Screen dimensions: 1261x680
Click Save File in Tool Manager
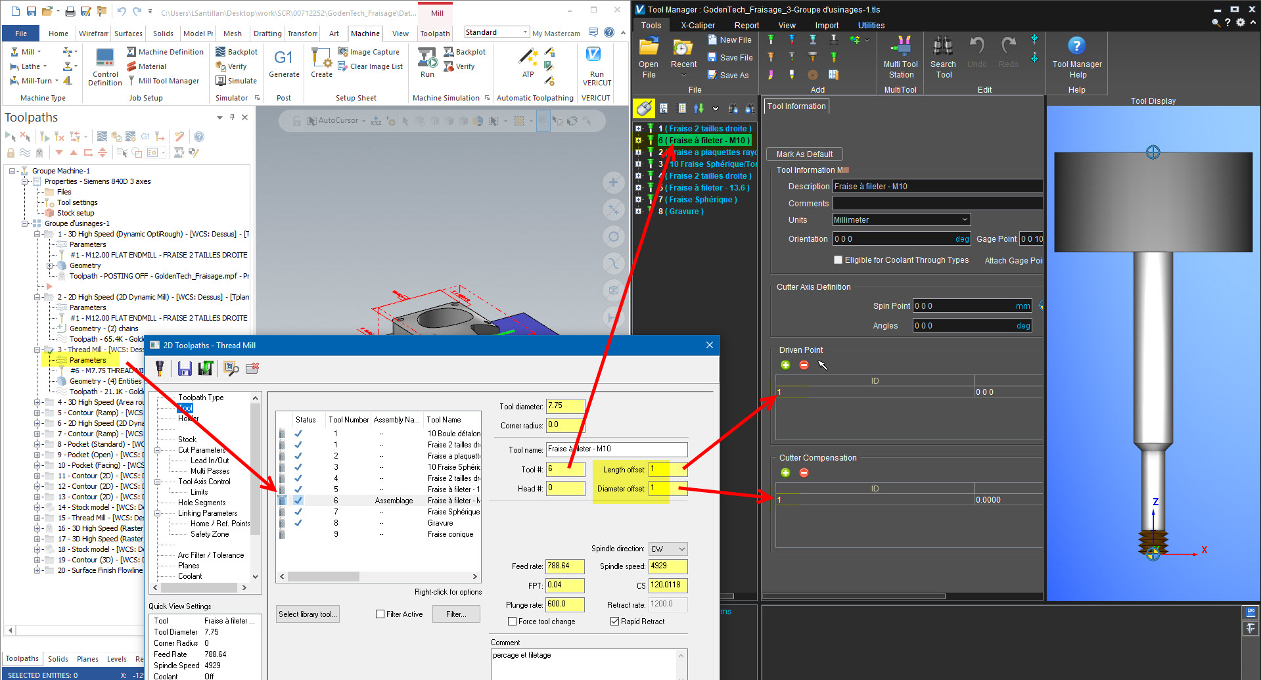pyautogui.click(x=729, y=58)
